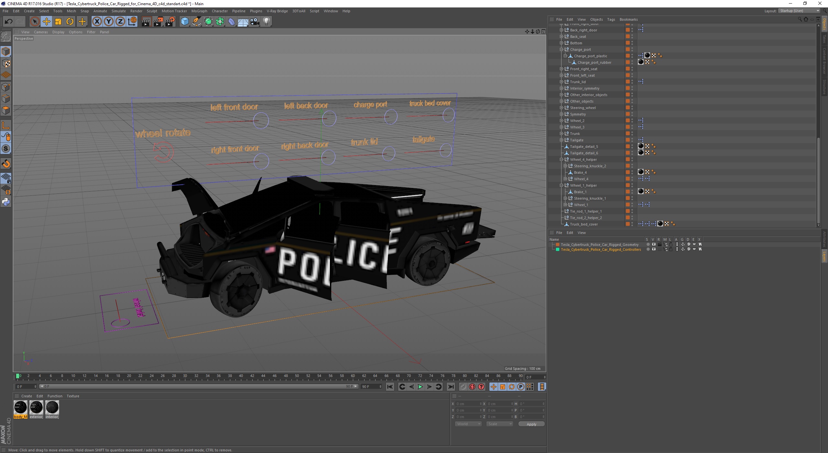Click the Floor environment grid icon
828x453 pixels.
click(243, 22)
